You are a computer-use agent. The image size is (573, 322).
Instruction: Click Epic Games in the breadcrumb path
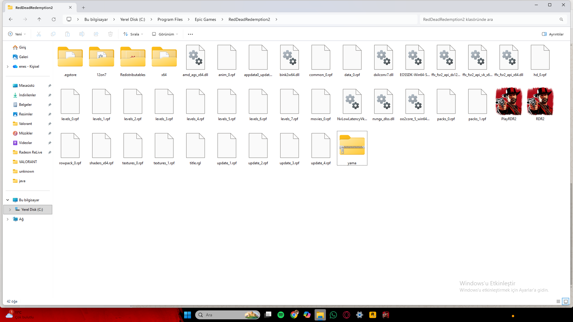tap(205, 19)
